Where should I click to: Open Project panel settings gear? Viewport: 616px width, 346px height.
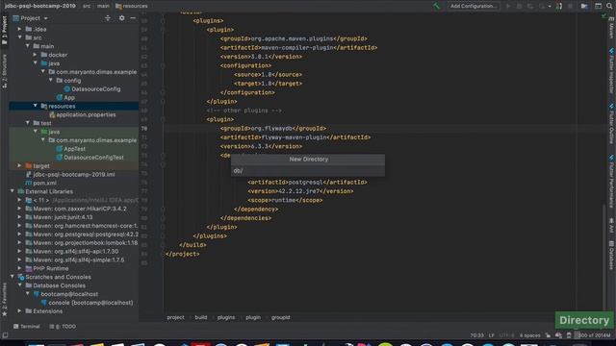pos(122,18)
